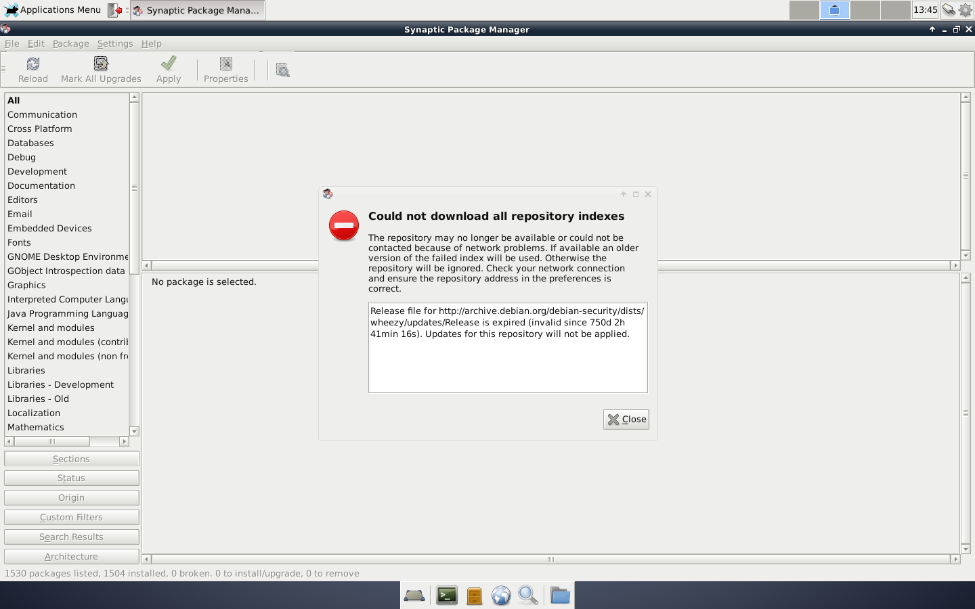975x609 pixels.
Task: Select the Fonts category
Action: (66, 242)
